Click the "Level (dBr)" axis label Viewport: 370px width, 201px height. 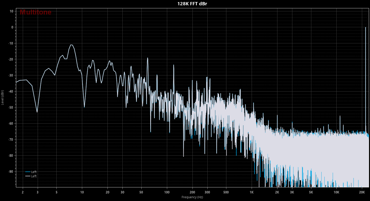[3, 97]
